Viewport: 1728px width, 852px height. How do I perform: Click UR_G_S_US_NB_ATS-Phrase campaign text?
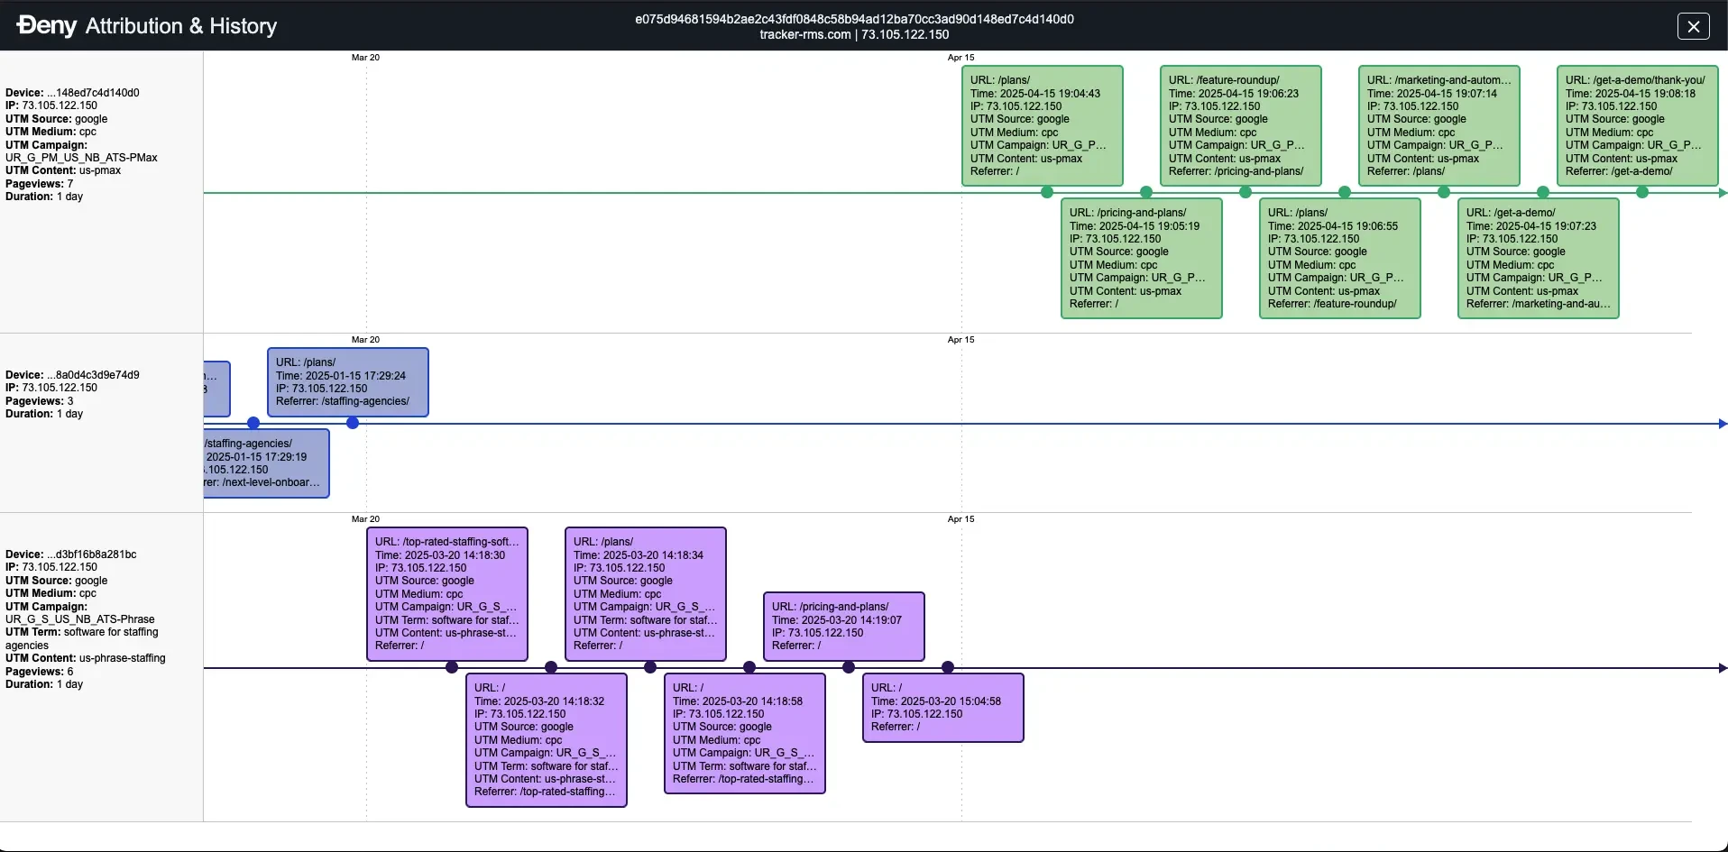[x=80, y=619]
